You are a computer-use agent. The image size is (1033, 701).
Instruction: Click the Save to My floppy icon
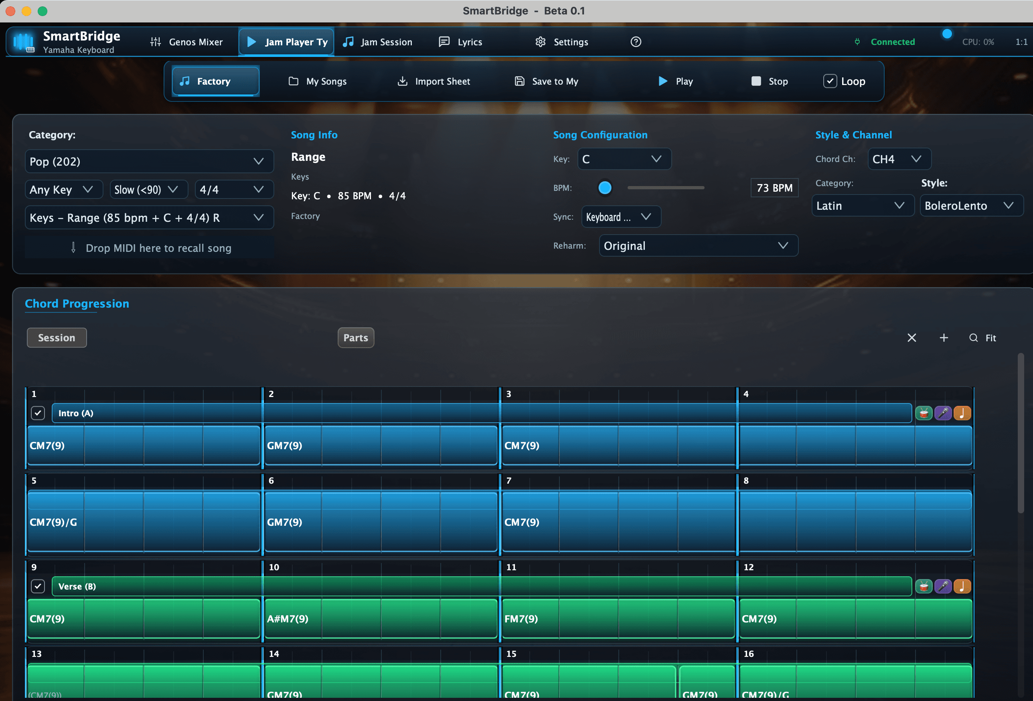(x=519, y=81)
